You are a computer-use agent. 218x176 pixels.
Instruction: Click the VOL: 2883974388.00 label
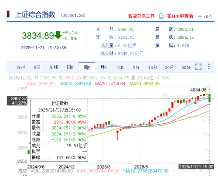coord(51,171)
